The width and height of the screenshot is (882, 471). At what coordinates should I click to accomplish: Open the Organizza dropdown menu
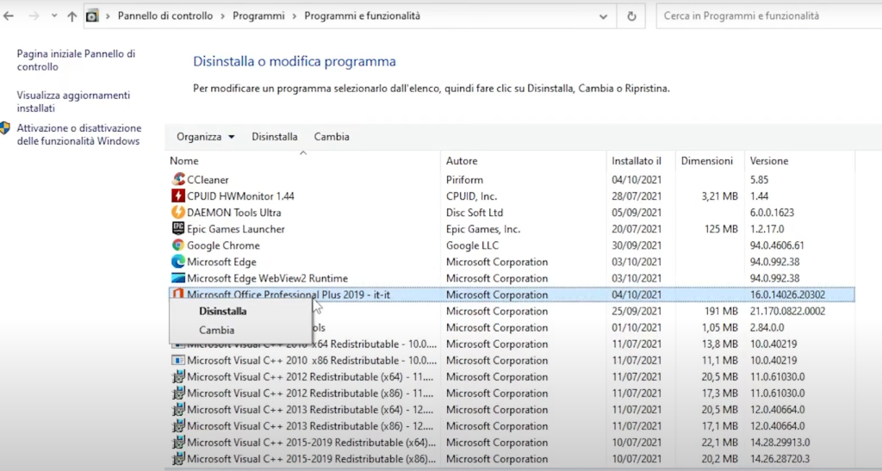click(205, 137)
